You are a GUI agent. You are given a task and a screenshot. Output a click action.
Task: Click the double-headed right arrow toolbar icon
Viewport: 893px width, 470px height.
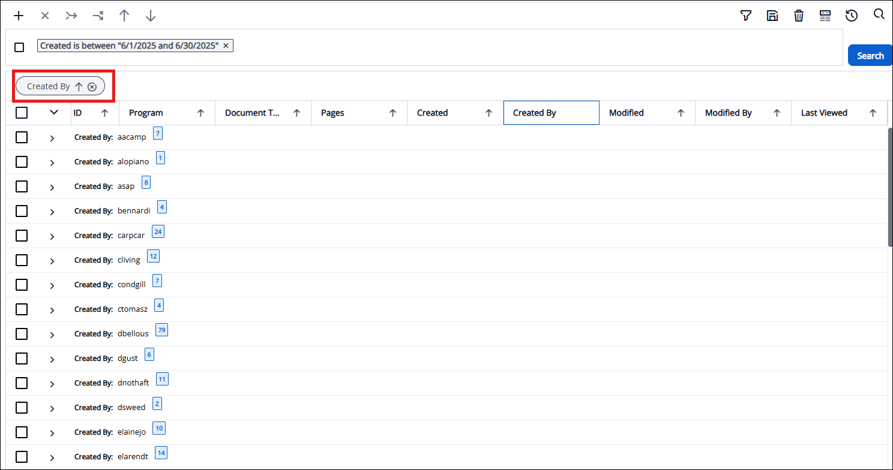coord(71,16)
